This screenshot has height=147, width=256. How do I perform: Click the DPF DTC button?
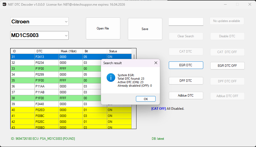click(x=186, y=81)
